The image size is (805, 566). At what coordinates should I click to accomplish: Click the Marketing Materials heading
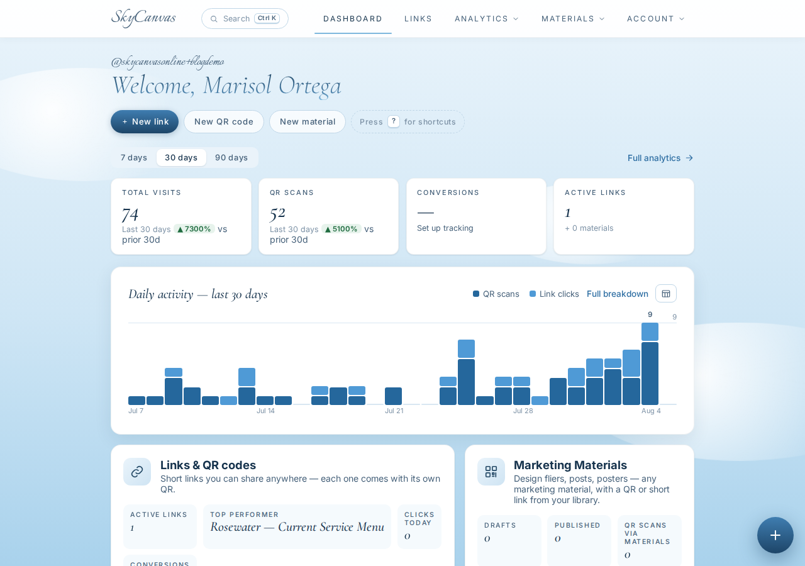coord(570,465)
